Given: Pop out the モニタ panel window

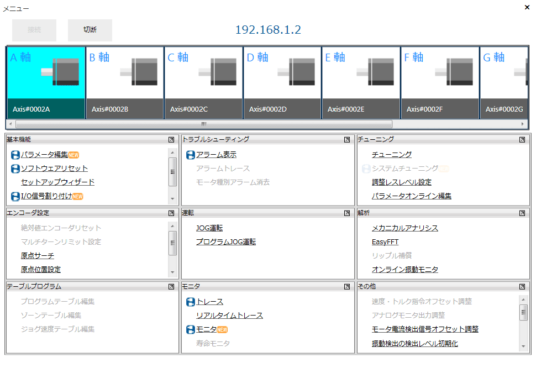Looking at the screenshot, I should tap(347, 286).
